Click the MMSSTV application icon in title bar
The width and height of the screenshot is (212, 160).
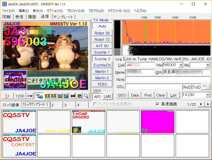coord(5,4)
